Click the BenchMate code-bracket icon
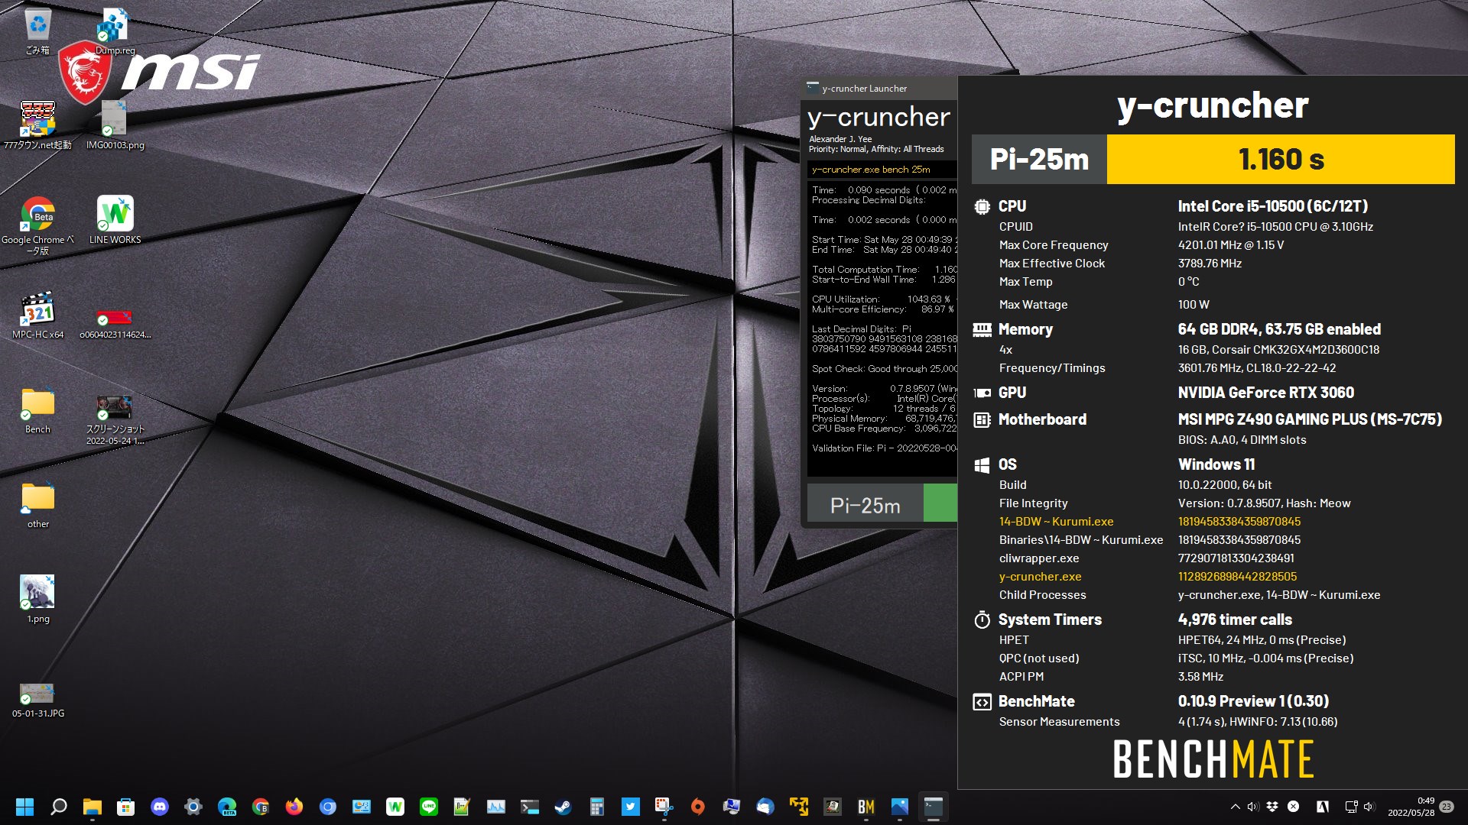 [x=982, y=702]
